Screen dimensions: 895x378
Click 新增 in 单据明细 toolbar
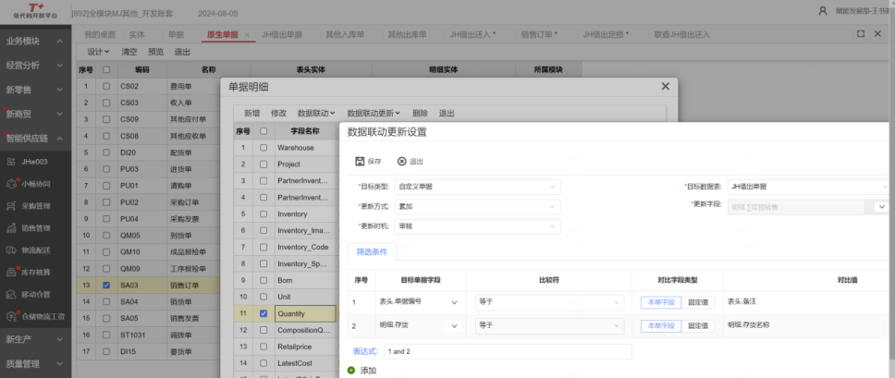click(x=252, y=114)
